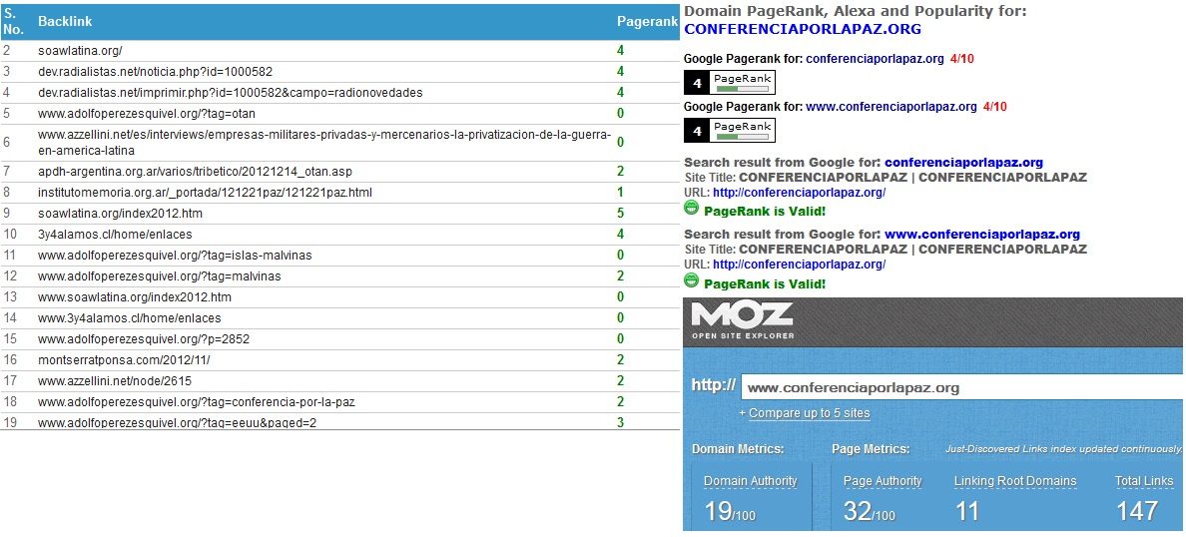Click the OPEN SITE EXPLORER subtitle
The width and height of the screenshot is (1186, 537).
[743, 335]
